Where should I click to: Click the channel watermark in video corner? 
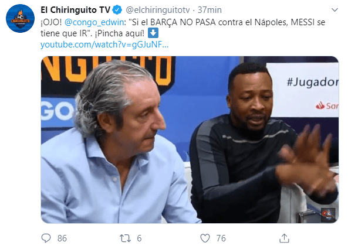[328, 214]
